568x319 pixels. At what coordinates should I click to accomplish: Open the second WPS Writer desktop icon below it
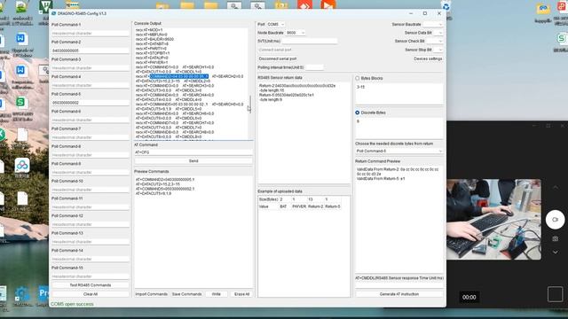[x=20, y=70]
